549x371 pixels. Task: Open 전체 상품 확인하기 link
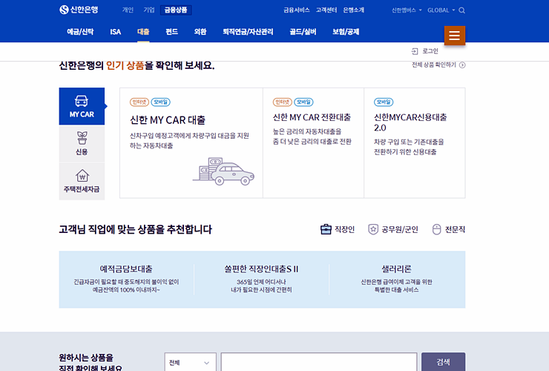[434, 65]
